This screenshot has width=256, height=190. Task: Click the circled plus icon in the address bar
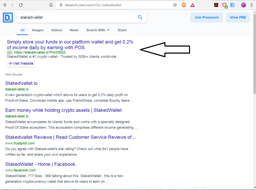click(175, 5)
